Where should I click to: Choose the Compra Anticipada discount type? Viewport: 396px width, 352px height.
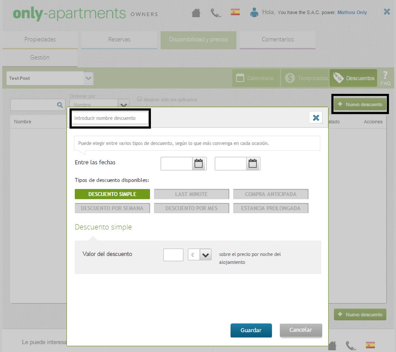click(270, 194)
